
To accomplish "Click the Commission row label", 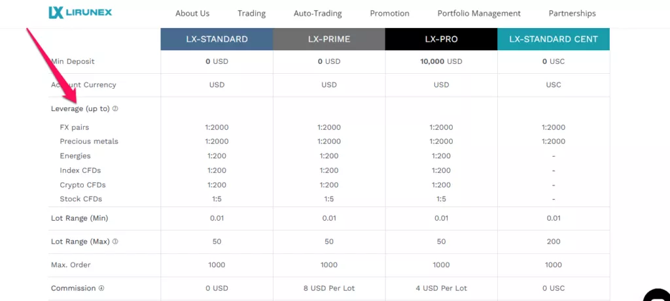I will 73,288.
